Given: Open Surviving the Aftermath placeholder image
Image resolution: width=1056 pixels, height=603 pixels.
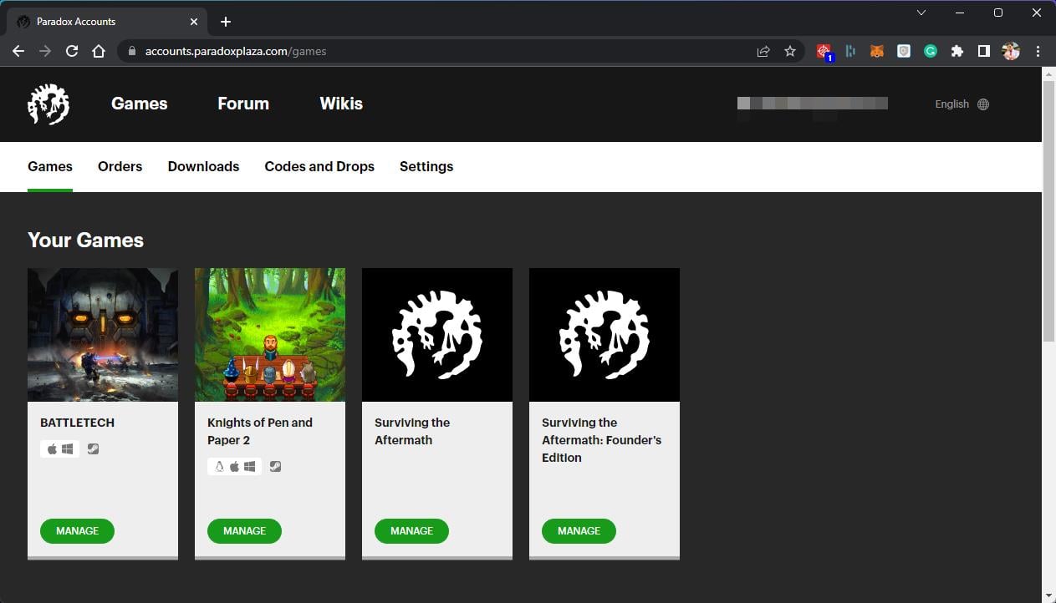Looking at the screenshot, I should [437, 335].
